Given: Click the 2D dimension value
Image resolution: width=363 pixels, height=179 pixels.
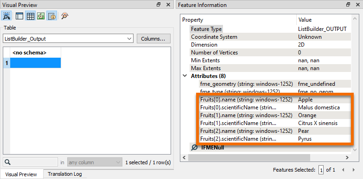Looking at the screenshot, I should click(301, 45).
